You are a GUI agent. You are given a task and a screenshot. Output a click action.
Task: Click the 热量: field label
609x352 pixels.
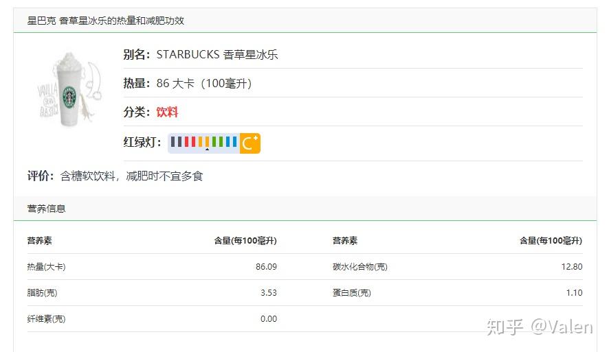137,83
